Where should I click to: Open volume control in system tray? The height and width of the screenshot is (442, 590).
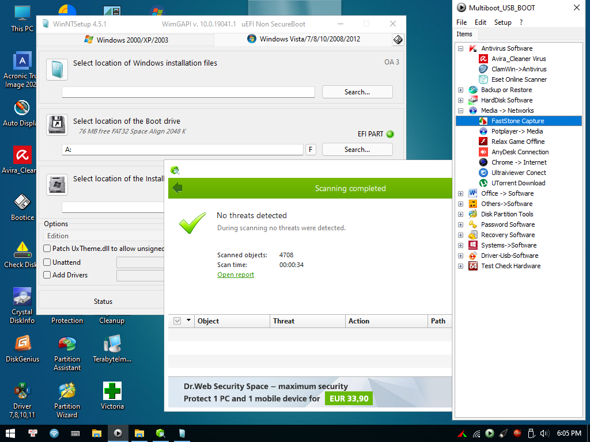pyautogui.click(x=544, y=433)
